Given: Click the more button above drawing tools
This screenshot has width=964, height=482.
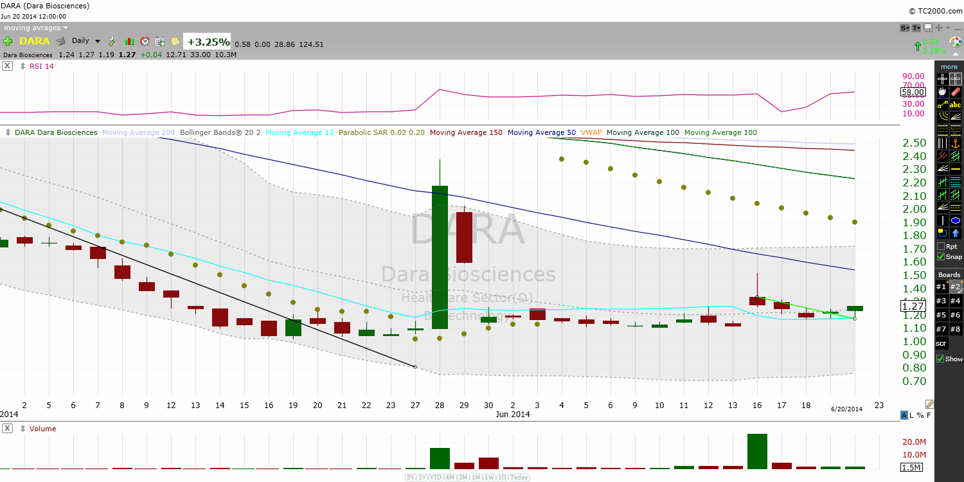Looking at the screenshot, I should point(949,67).
